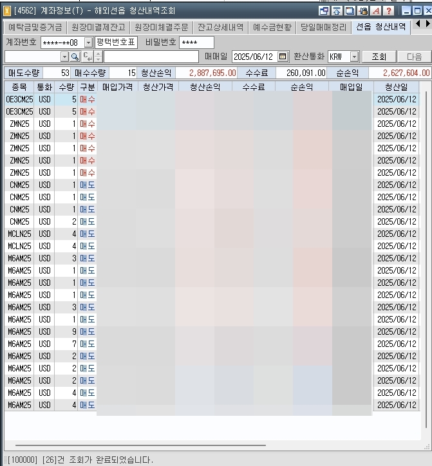Click the 매입일 column header
The width and height of the screenshot is (432, 466).
(351, 87)
